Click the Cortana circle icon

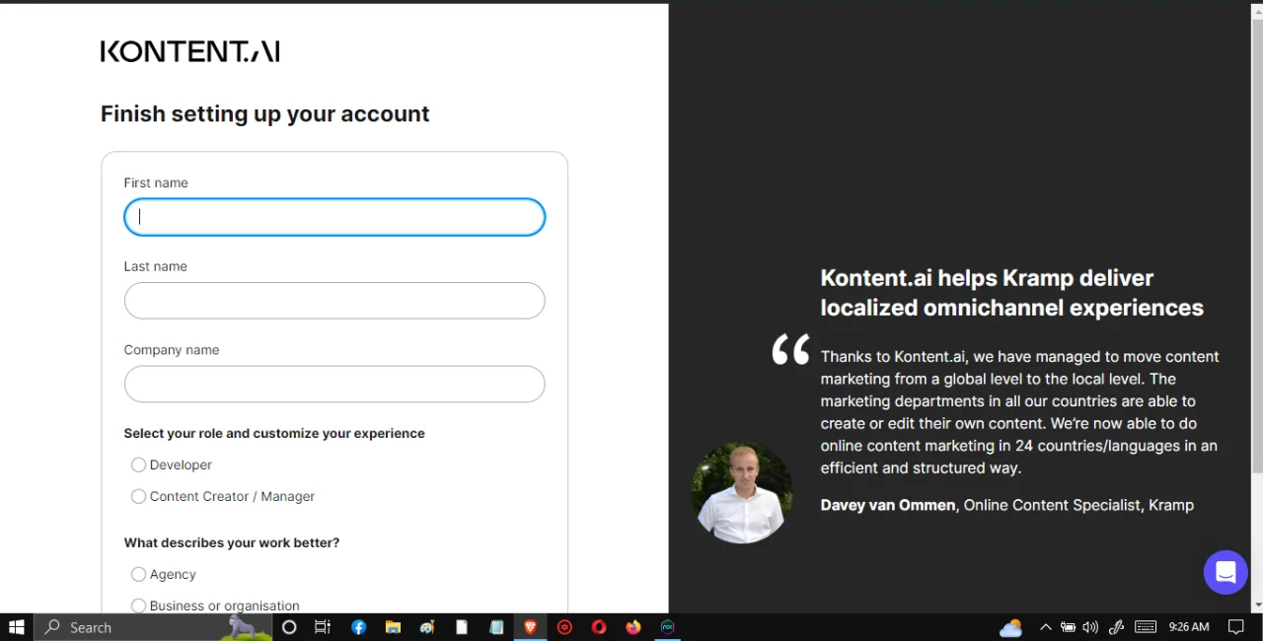click(x=289, y=627)
